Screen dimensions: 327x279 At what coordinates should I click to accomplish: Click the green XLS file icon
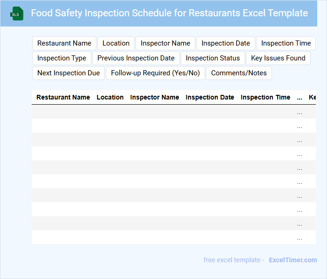coord(17,13)
